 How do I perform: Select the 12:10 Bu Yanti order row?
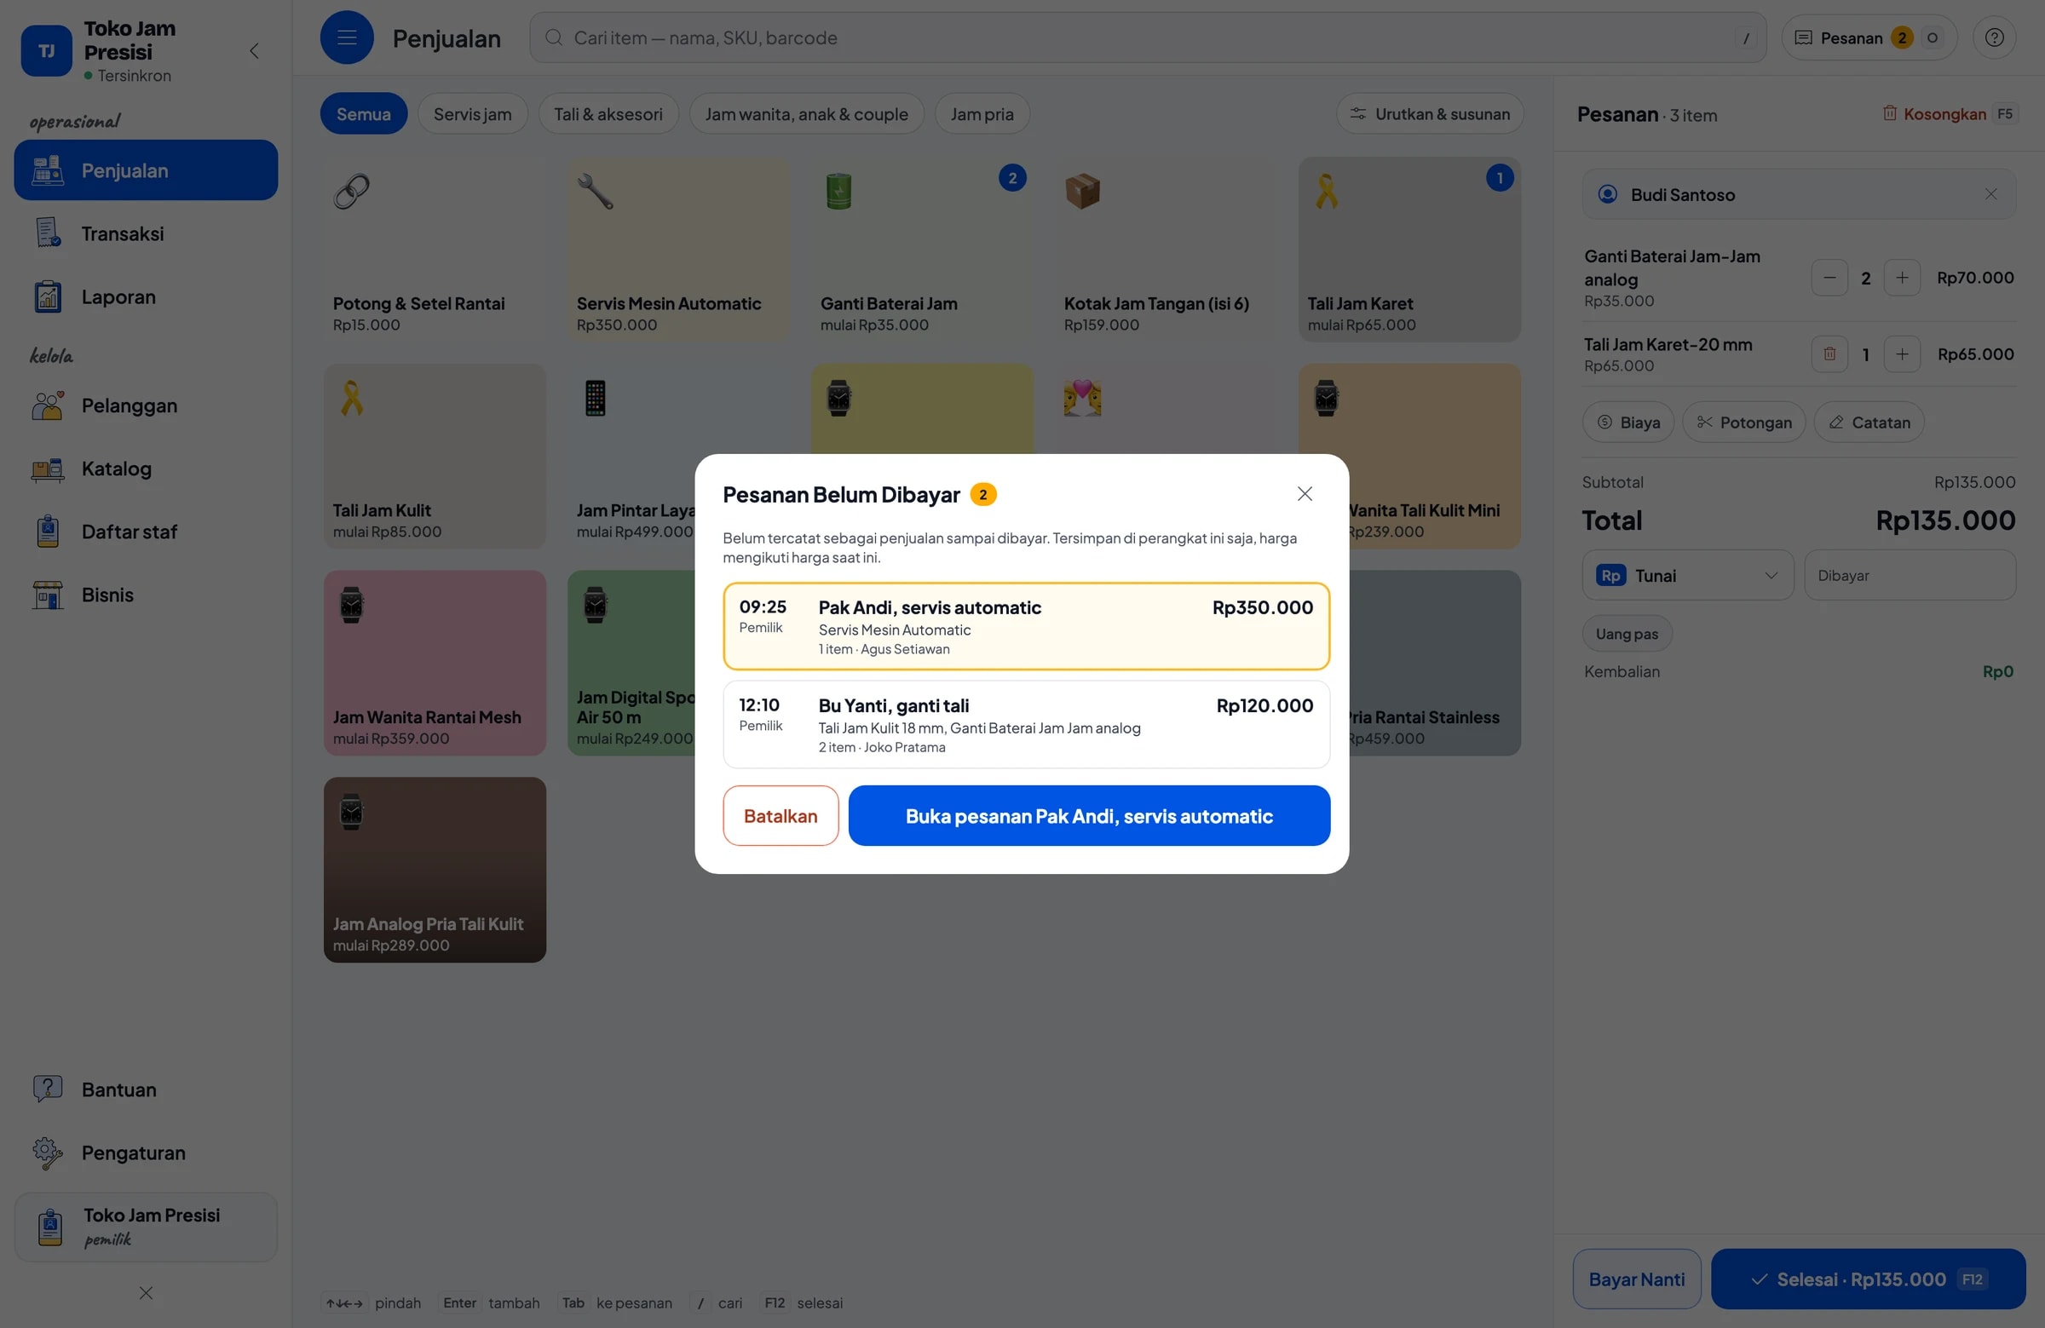pyautogui.click(x=1026, y=724)
